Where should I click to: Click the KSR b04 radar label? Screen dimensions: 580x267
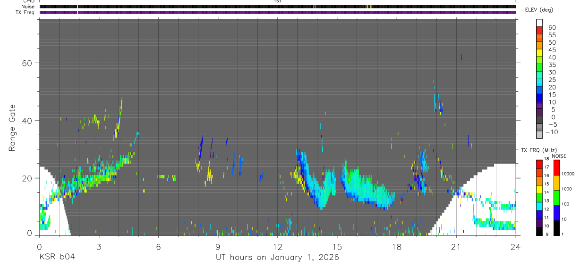pyautogui.click(x=57, y=257)
